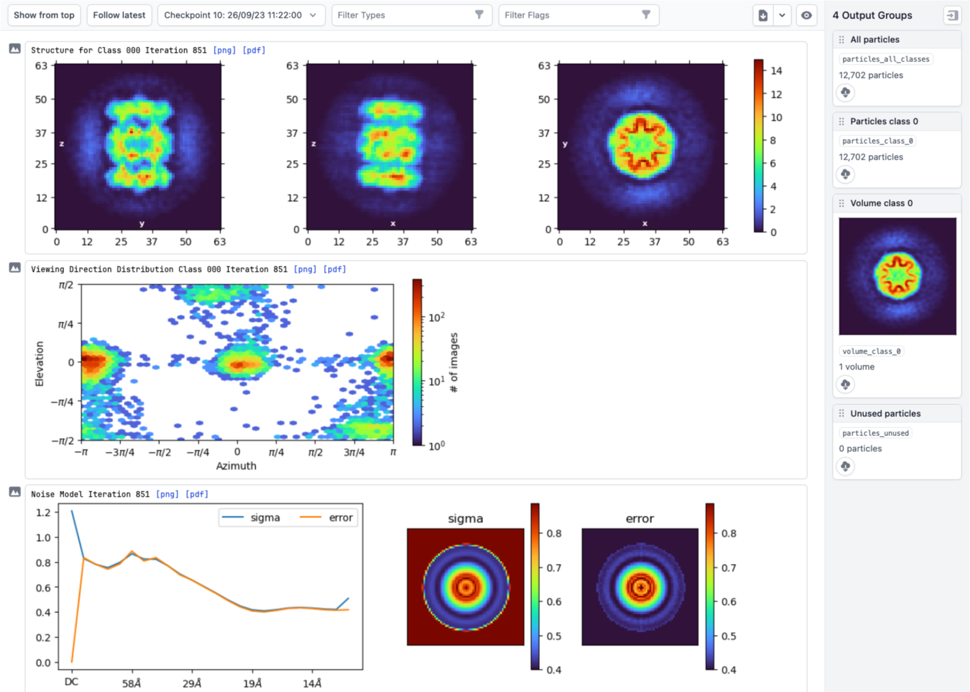Image resolution: width=970 pixels, height=692 pixels.
Task: Download the All particles output group
Action: point(845,92)
